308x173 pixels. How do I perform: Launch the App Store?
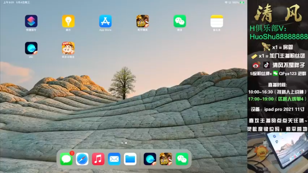point(105,21)
